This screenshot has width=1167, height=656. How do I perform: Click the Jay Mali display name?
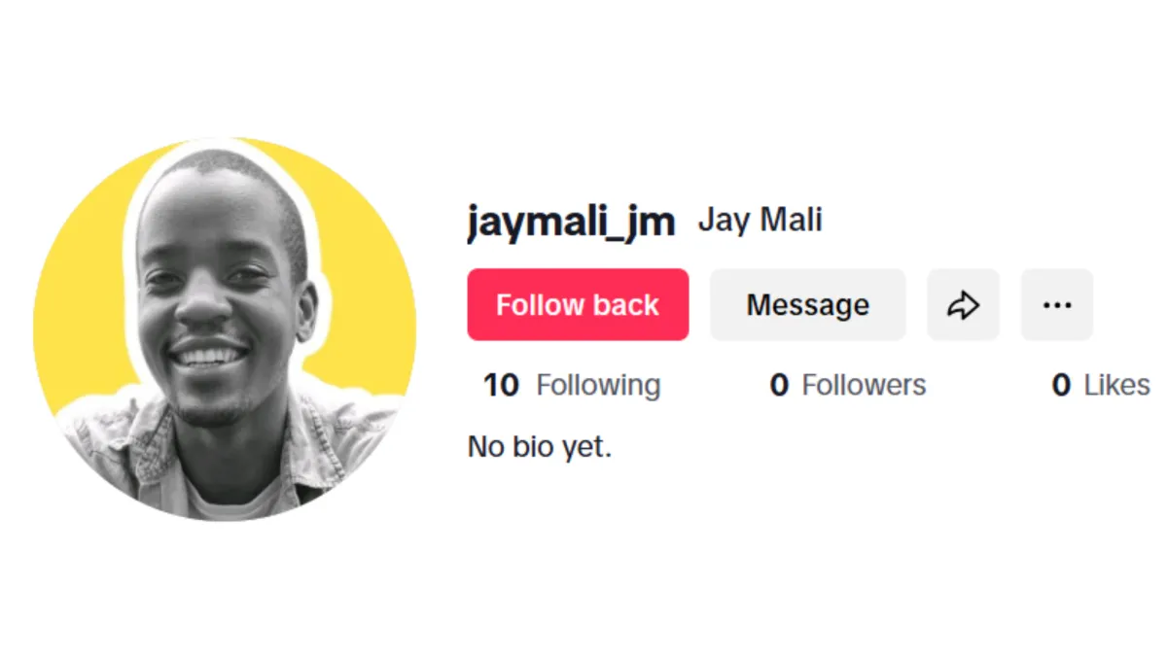[x=760, y=221]
